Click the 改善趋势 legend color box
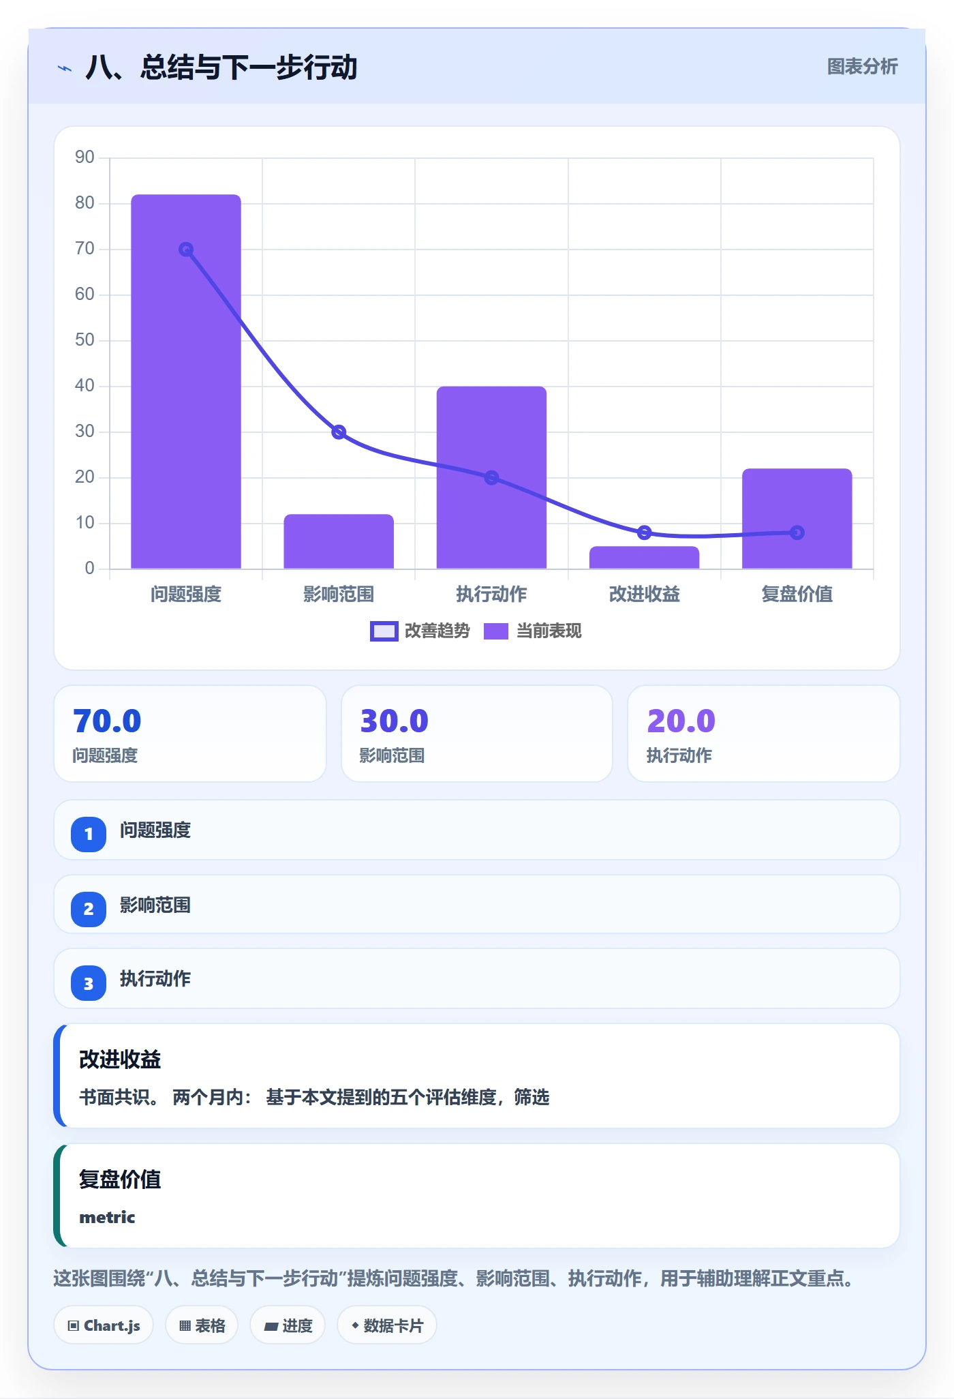954x1399 pixels. [384, 631]
